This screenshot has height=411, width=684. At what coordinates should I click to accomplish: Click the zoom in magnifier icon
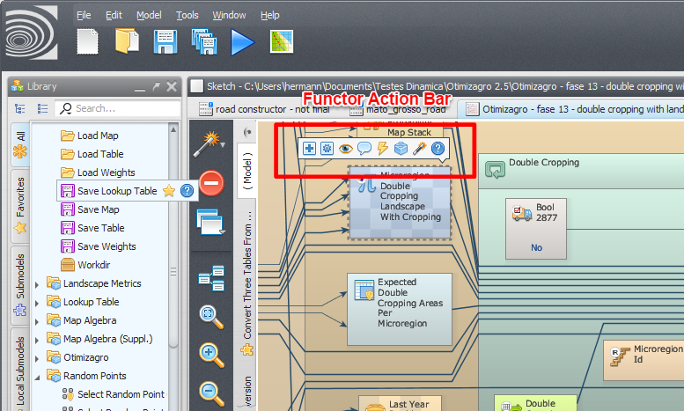(210, 354)
